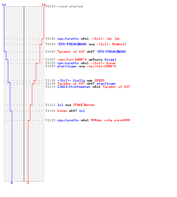Select victim Voogel name
Screen dimensions: 177x197
click(110, 59)
